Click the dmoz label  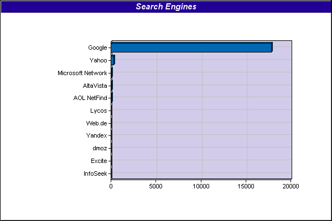[x=100, y=148]
